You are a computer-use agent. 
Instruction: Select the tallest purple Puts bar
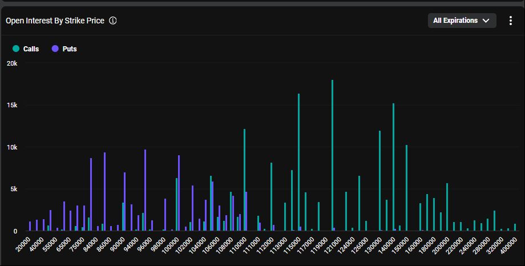[x=146, y=190]
